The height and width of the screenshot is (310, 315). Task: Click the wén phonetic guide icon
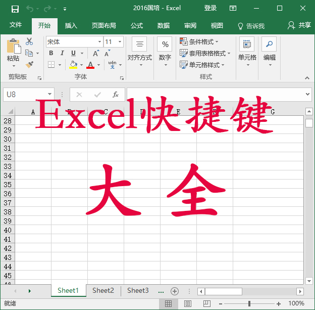tap(112, 65)
